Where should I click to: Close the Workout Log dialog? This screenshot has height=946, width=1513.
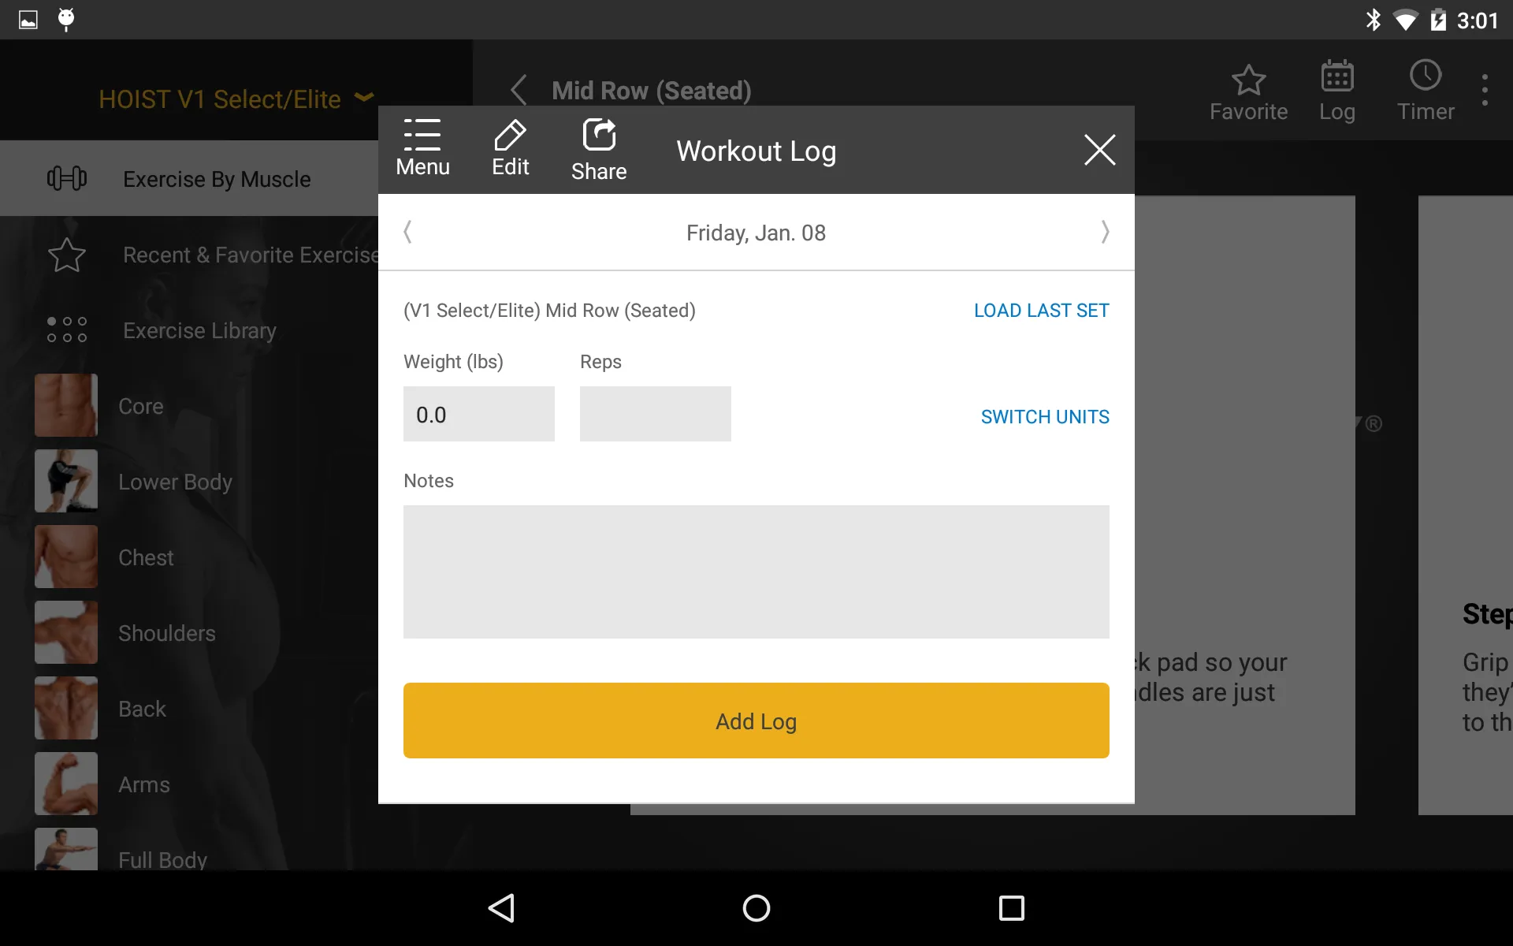click(x=1100, y=151)
